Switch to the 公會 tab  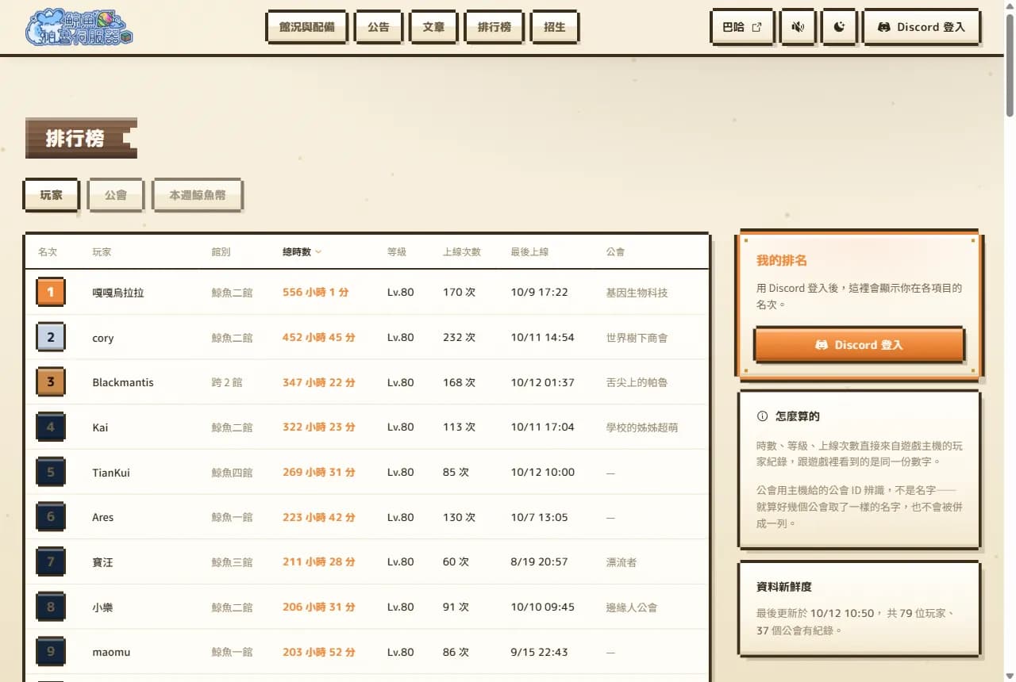point(116,194)
